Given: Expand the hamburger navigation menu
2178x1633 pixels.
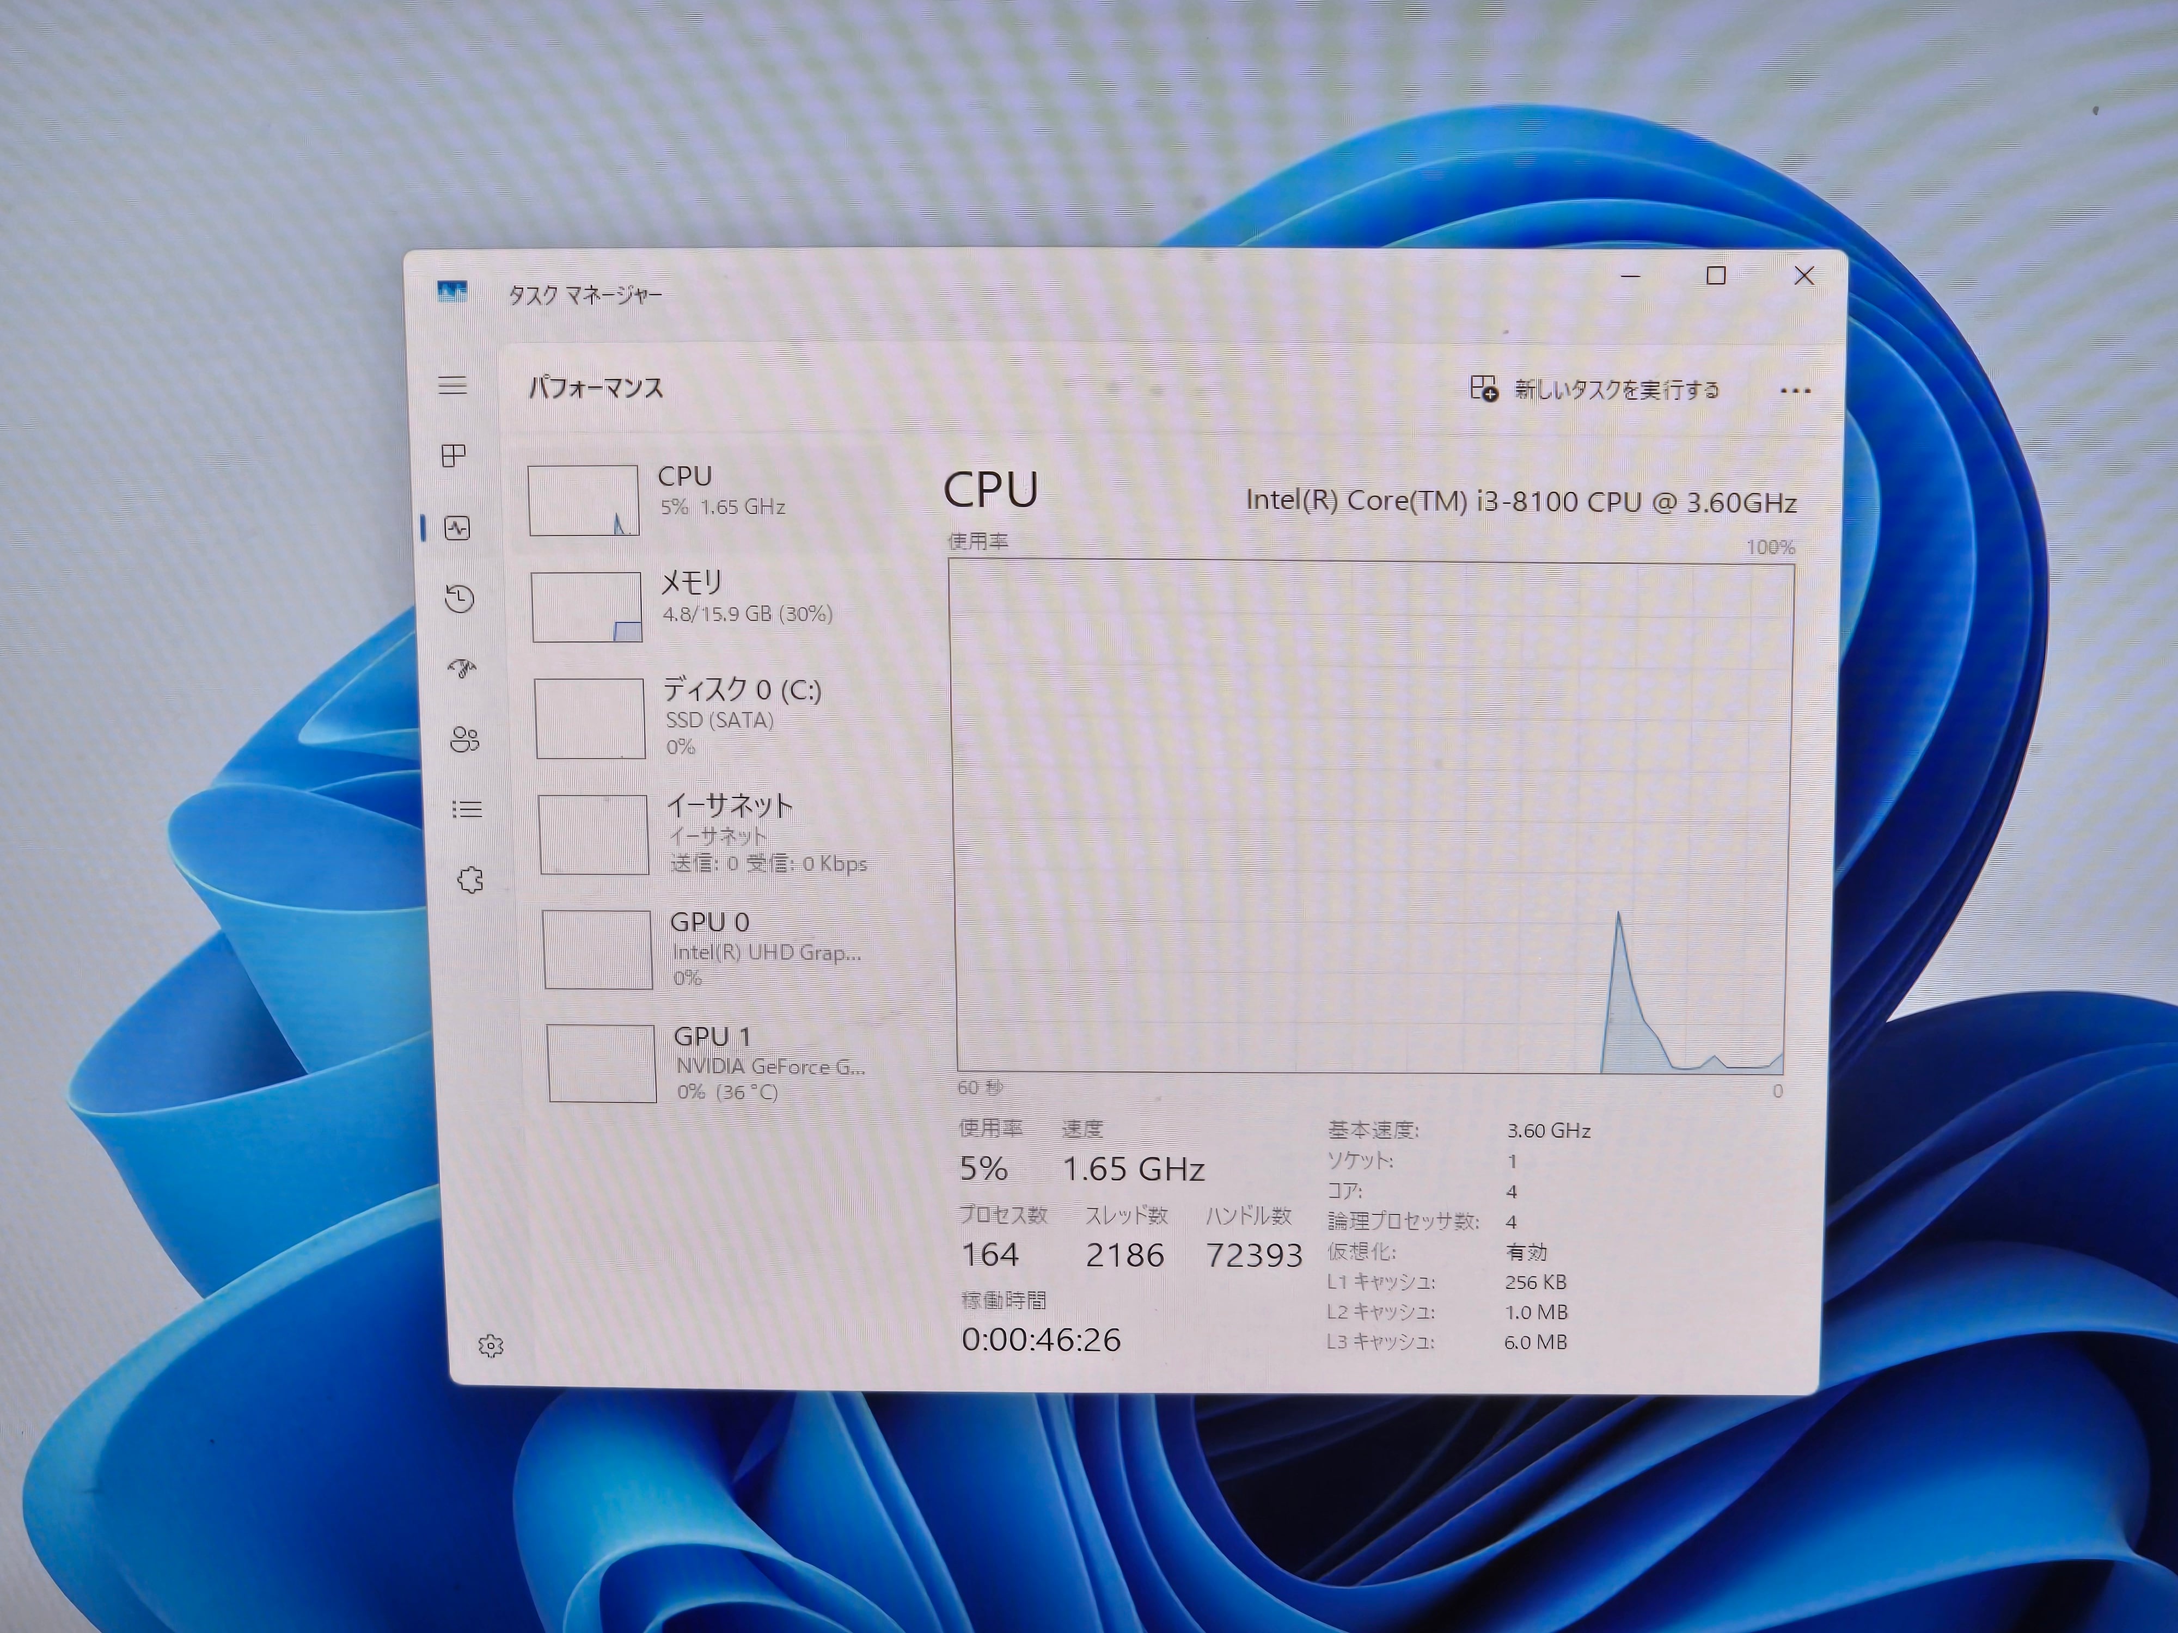Looking at the screenshot, I should coord(452,385).
